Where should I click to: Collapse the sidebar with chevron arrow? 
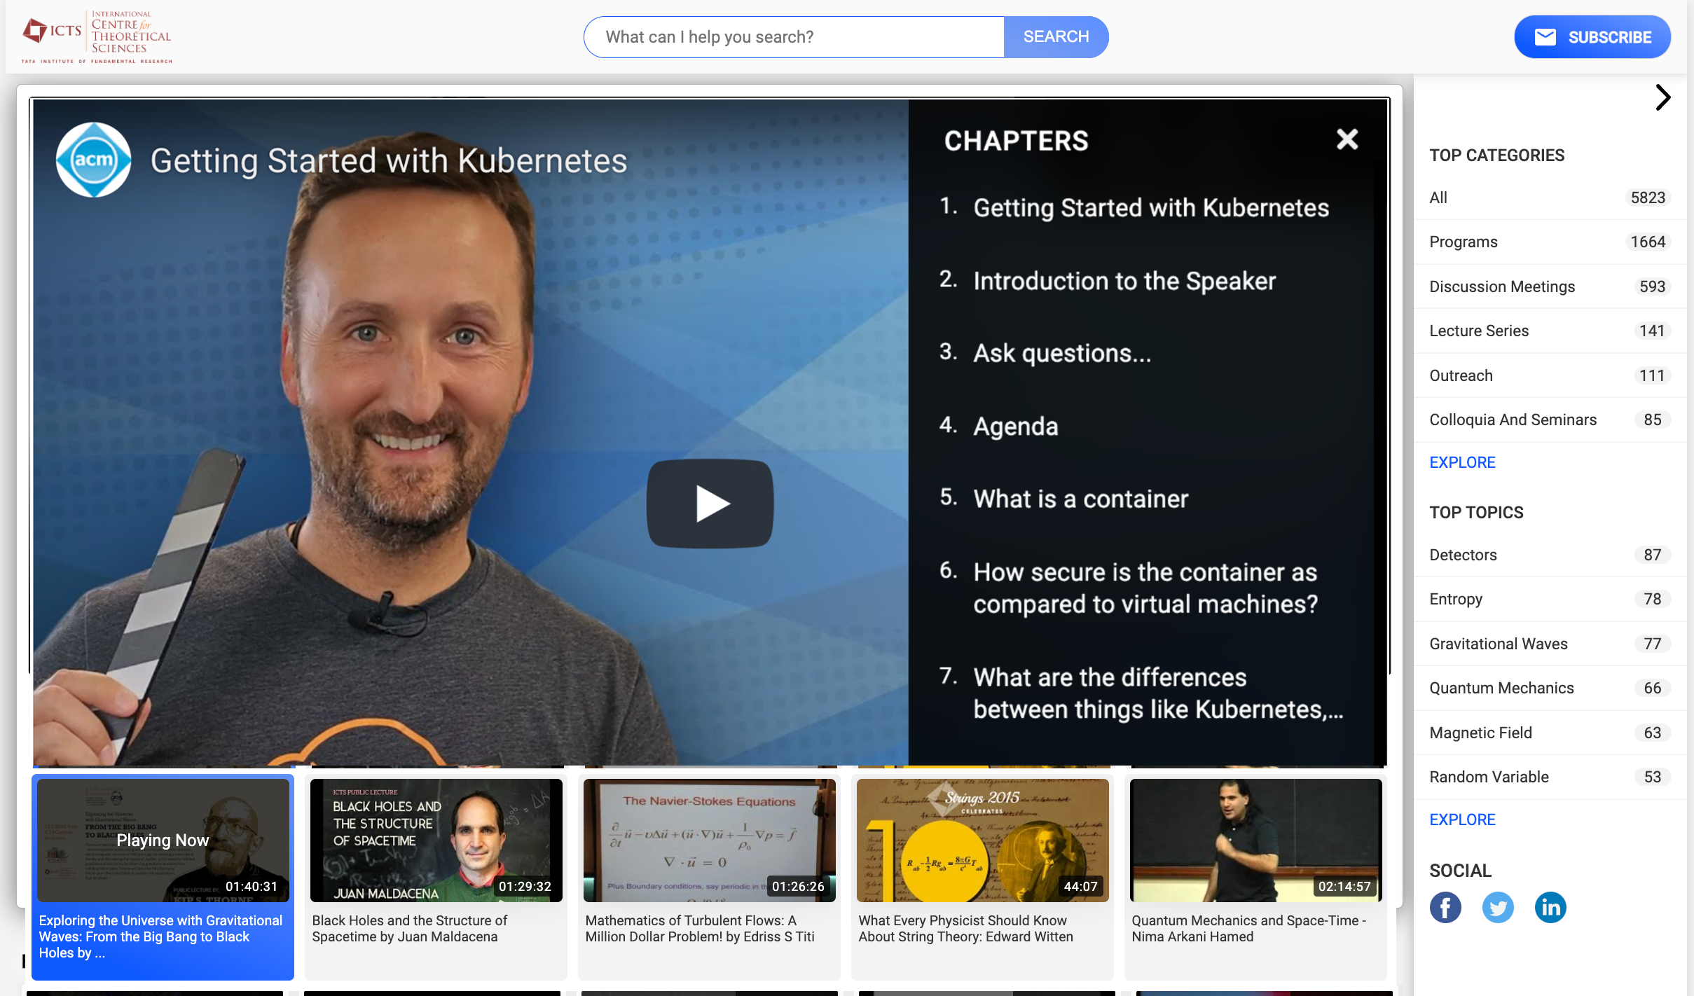point(1662,97)
